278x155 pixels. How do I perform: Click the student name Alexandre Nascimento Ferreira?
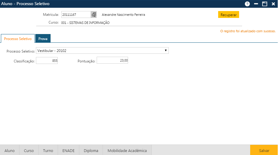tap(123, 15)
